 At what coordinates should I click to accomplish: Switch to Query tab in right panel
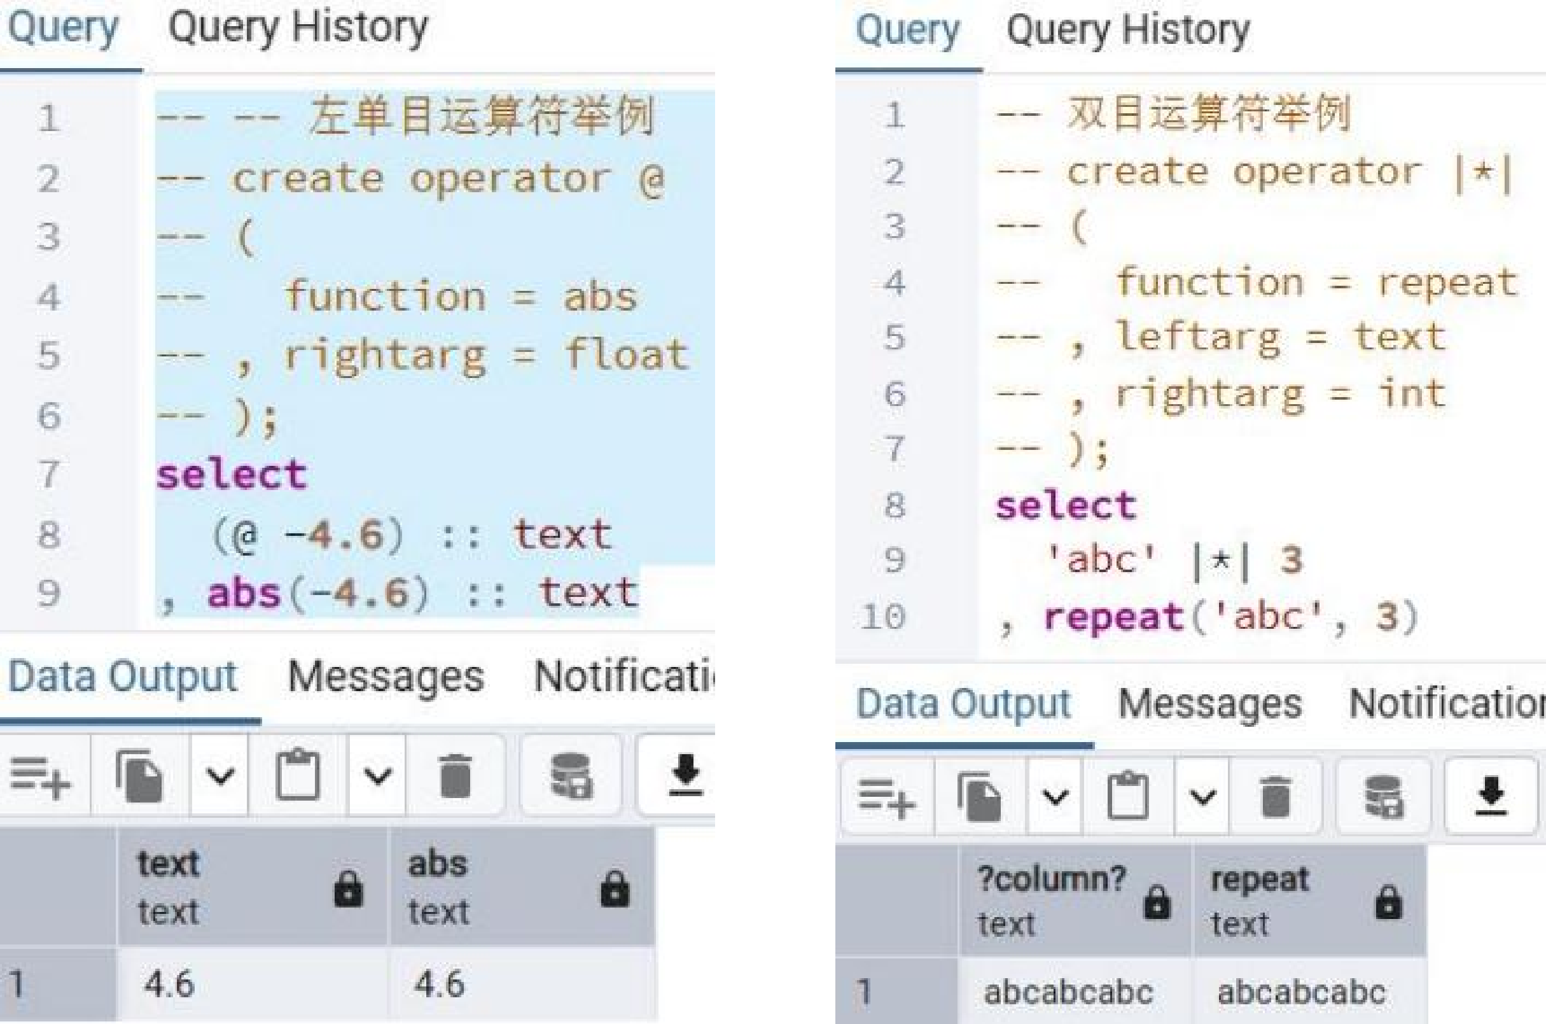tap(907, 31)
